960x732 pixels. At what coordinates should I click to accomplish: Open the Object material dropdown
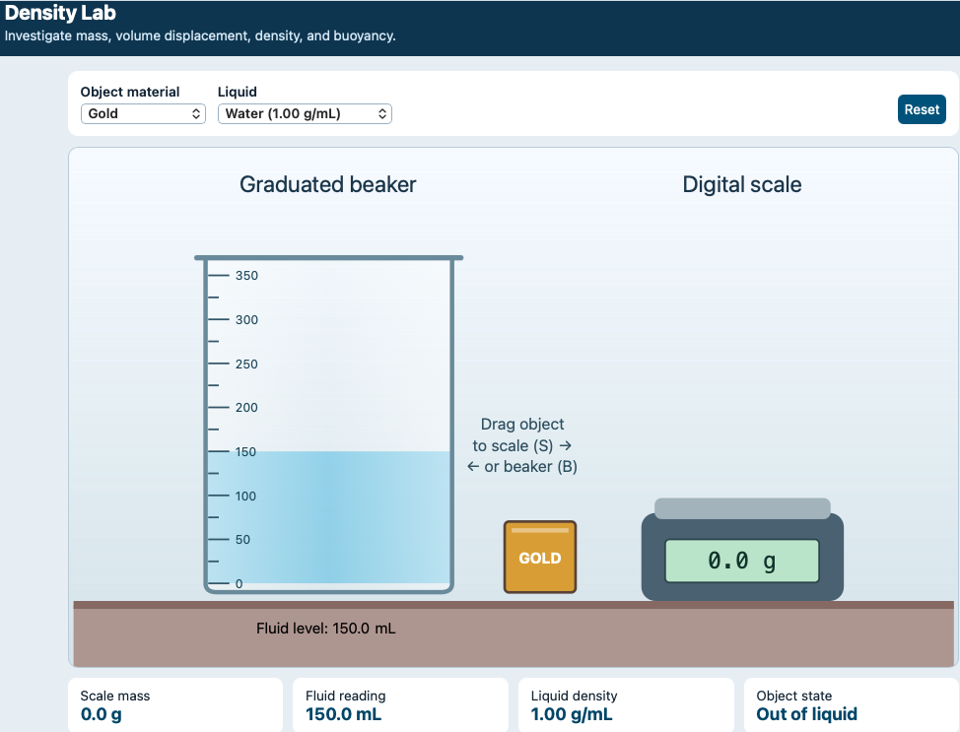[x=143, y=114]
